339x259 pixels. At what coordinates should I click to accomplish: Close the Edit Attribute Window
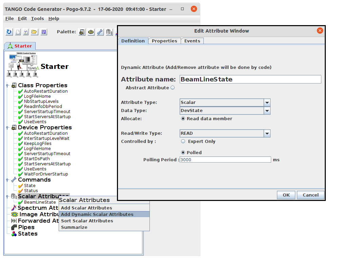(x=320, y=31)
